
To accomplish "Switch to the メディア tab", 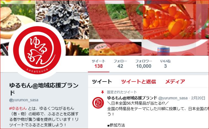I will tap(175, 82).
